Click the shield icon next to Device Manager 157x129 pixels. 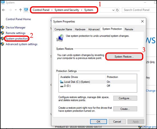point(2,28)
